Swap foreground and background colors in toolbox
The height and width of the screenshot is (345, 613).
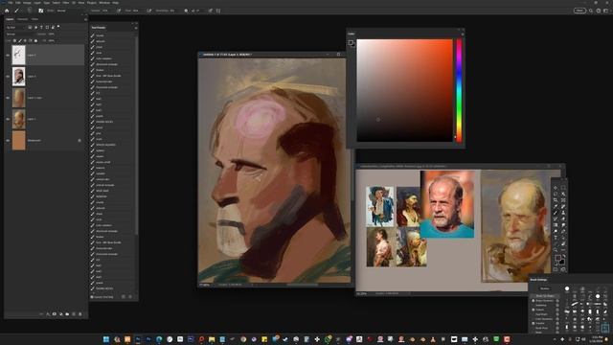564,256
